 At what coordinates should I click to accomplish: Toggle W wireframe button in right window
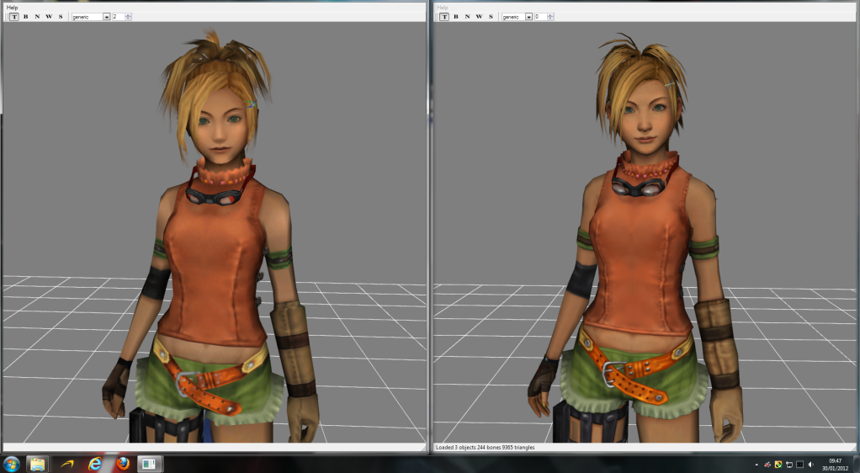tap(479, 17)
